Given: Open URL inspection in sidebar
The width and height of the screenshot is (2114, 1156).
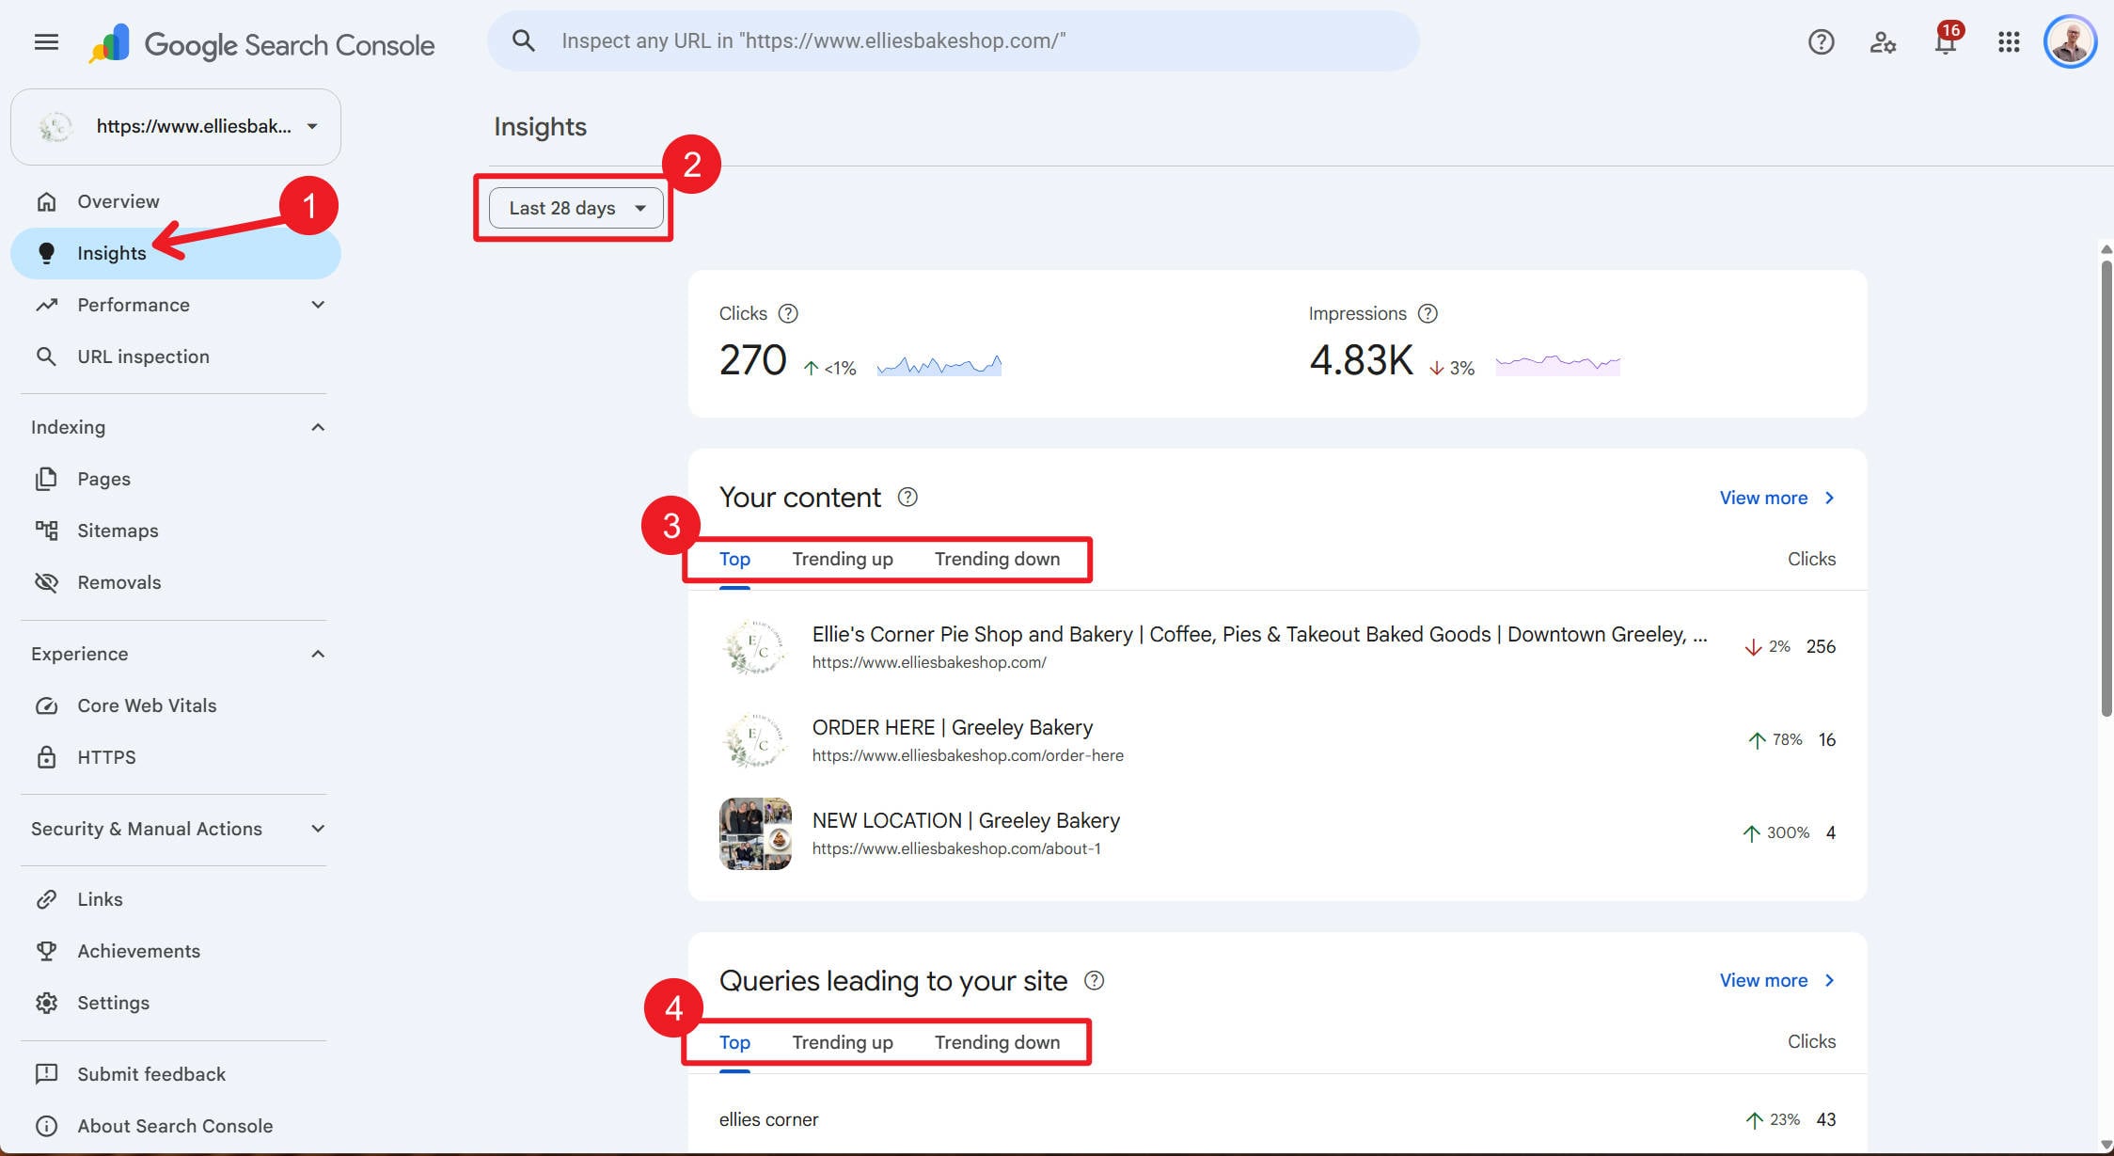Looking at the screenshot, I should coord(175,356).
